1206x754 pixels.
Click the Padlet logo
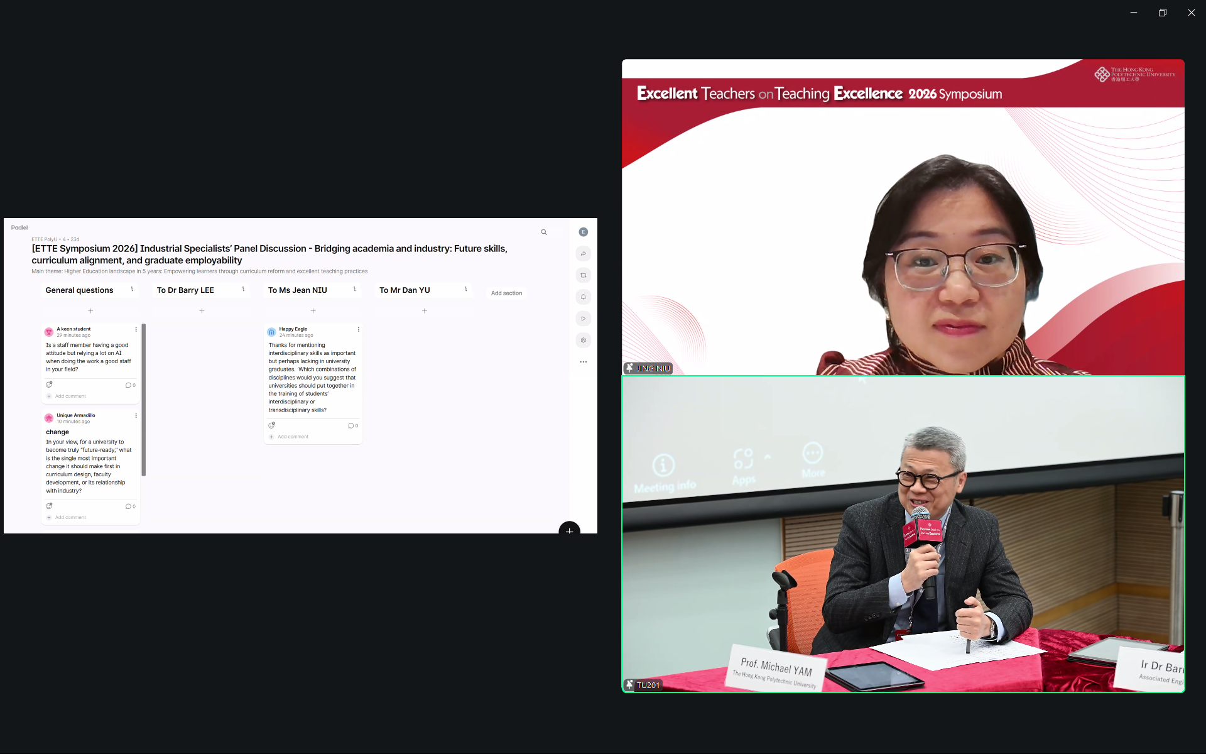(19, 227)
